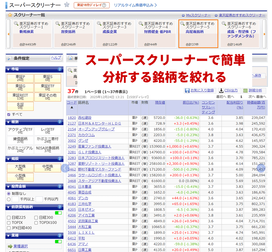Viewport: 272px width, 252px height.
Task: Click sort arrow under コード column
Action: [x=72, y=107]
